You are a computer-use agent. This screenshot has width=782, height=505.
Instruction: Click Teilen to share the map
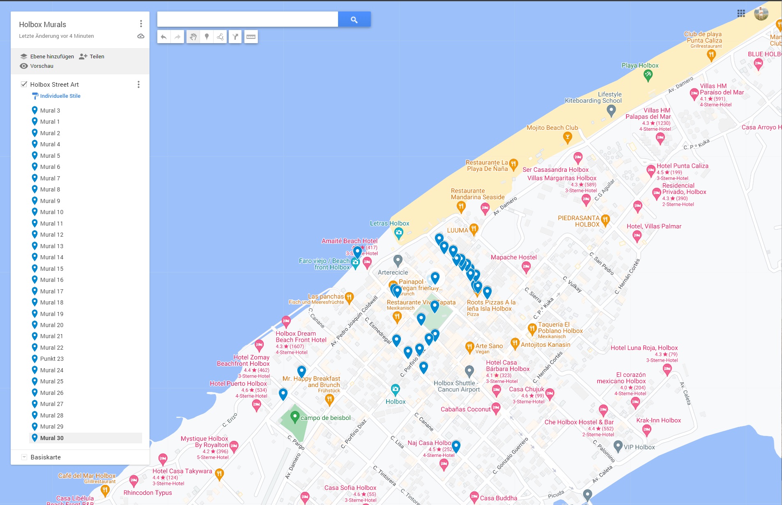click(92, 56)
